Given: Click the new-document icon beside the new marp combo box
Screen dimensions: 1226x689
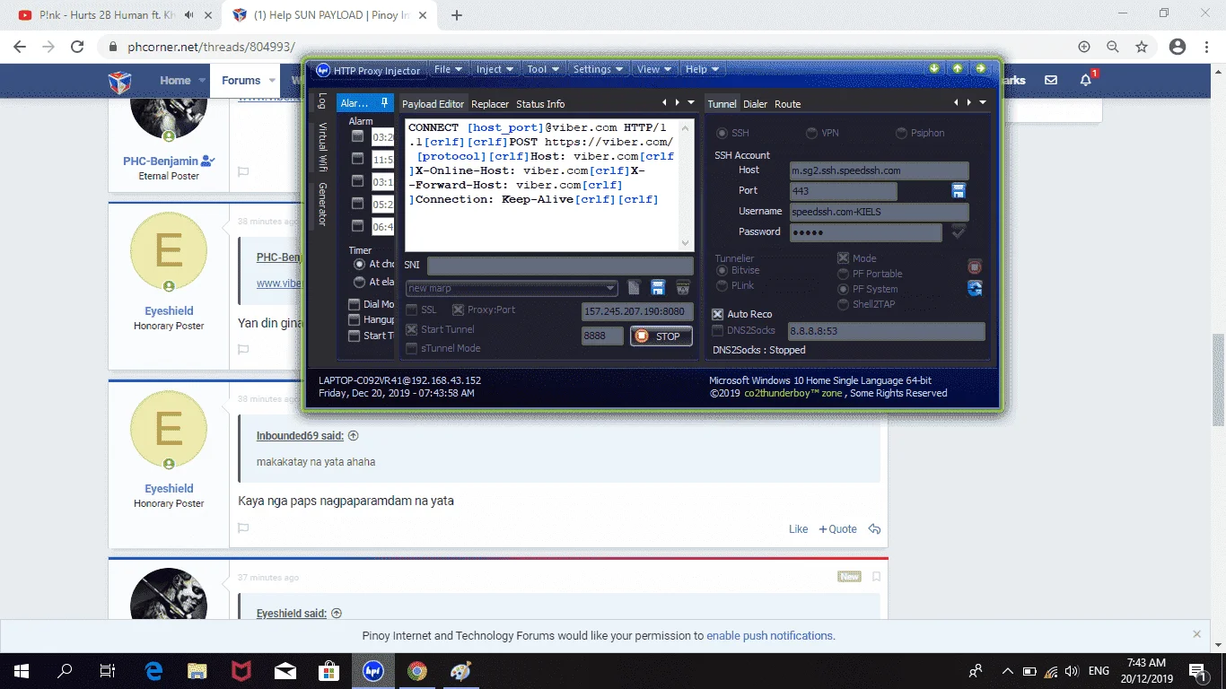Looking at the screenshot, I should 634,288.
